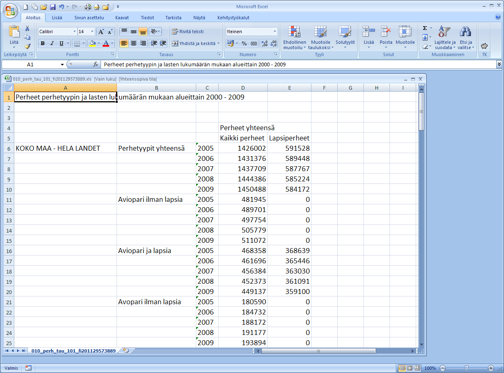Switch to Page Layout view in status bar

click(410, 368)
